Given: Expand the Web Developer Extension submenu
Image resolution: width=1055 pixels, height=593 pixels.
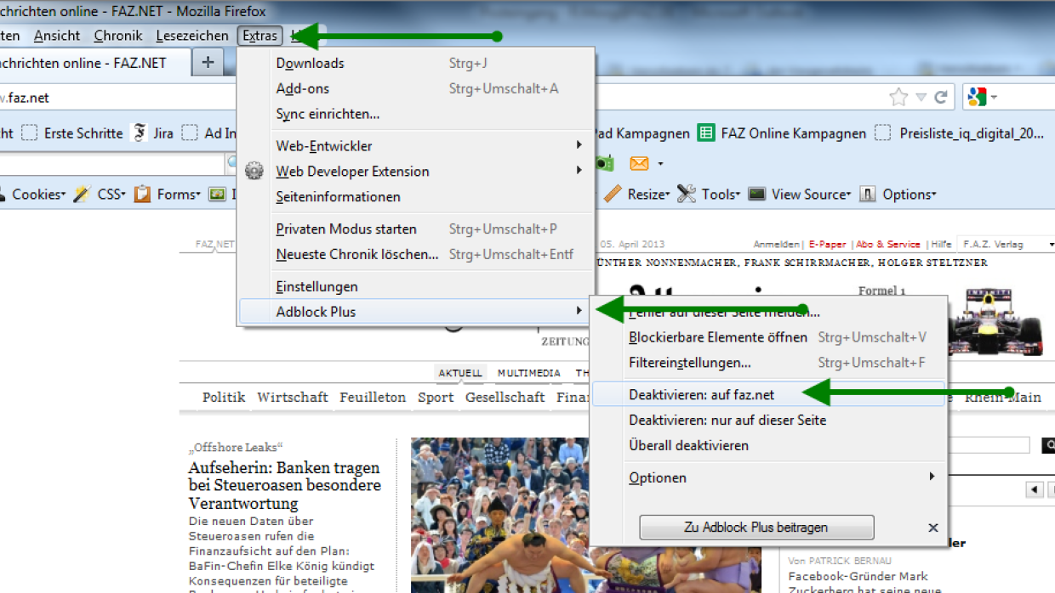Looking at the screenshot, I should [x=579, y=171].
